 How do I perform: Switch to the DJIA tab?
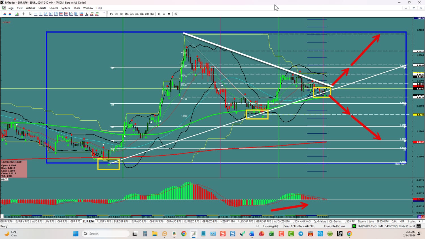(394, 221)
